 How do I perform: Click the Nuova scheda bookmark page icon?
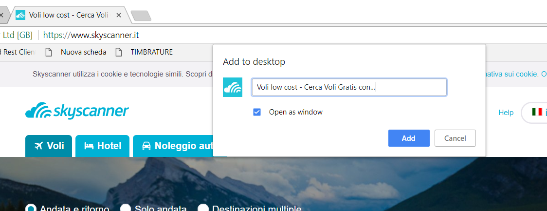pos(48,52)
